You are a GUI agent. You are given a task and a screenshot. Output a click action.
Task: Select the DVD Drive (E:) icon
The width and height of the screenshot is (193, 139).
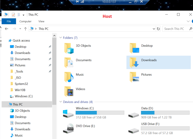[68, 128]
